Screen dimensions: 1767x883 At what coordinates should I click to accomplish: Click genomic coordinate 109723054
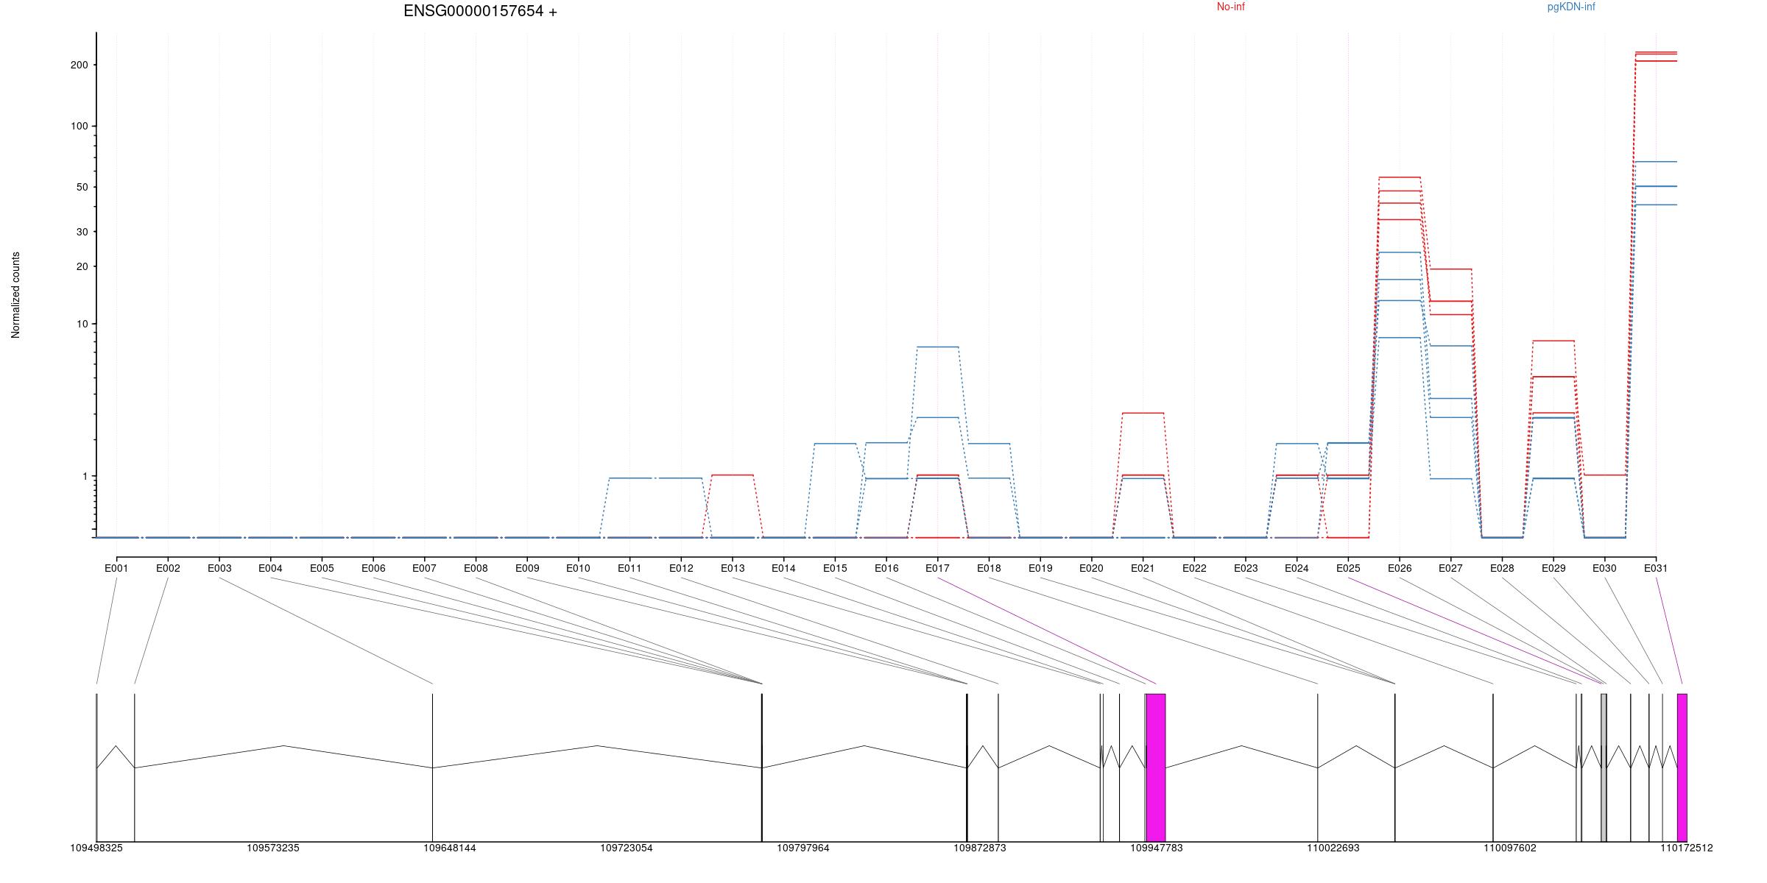coord(627,848)
